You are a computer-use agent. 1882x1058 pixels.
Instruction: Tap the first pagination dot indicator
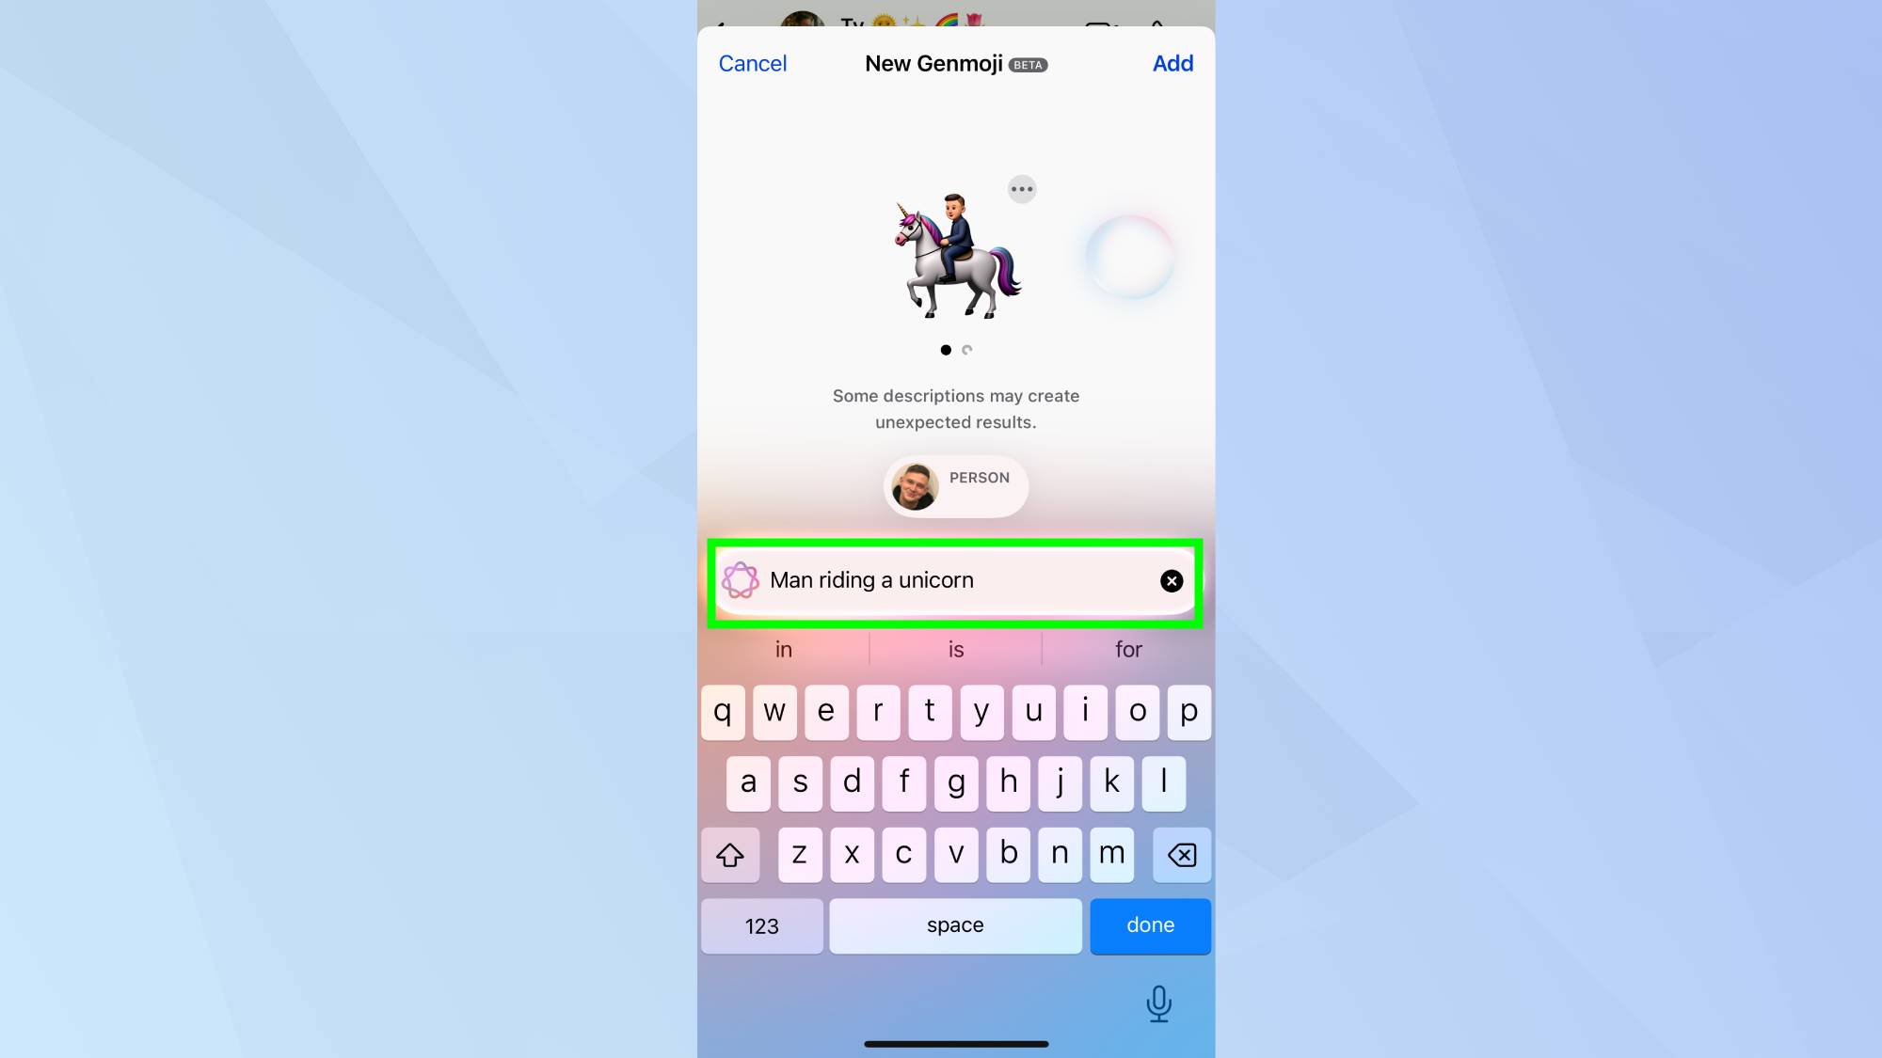pyautogui.click(x=946, y=350)
